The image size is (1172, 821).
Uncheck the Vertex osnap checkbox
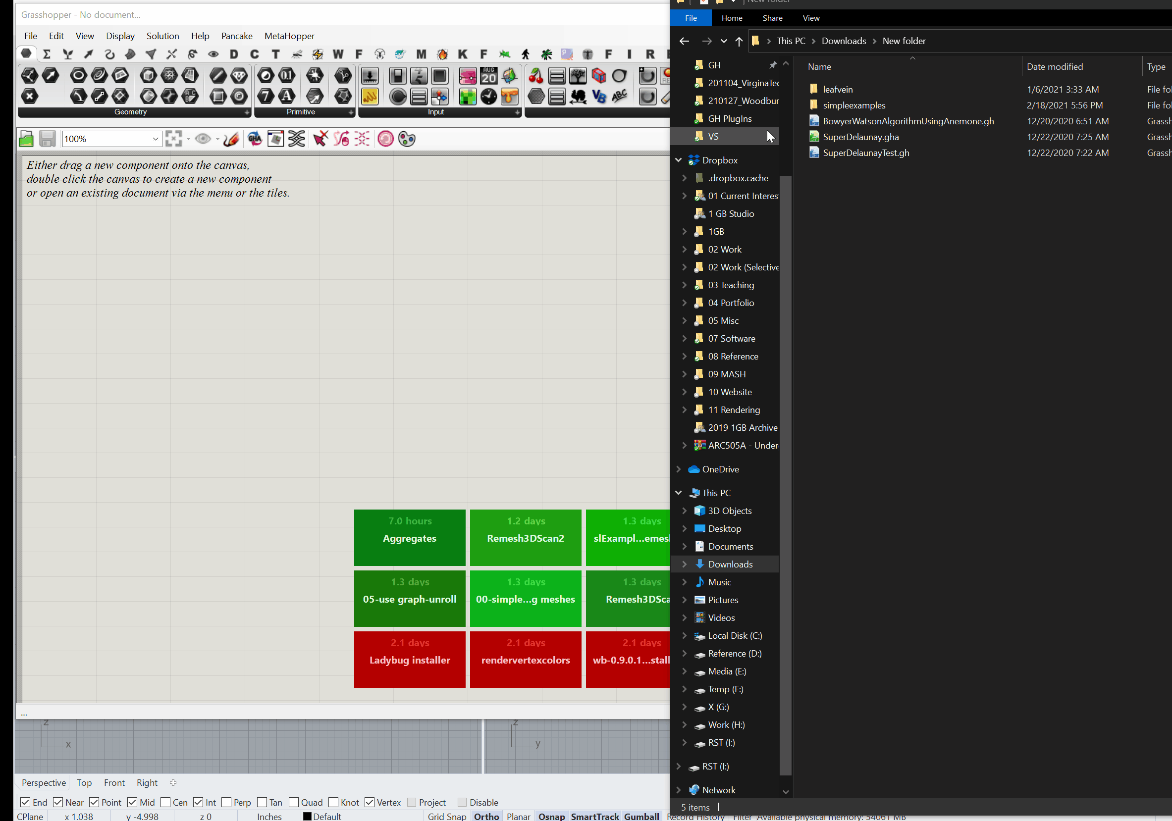click(x=370, y=802)
